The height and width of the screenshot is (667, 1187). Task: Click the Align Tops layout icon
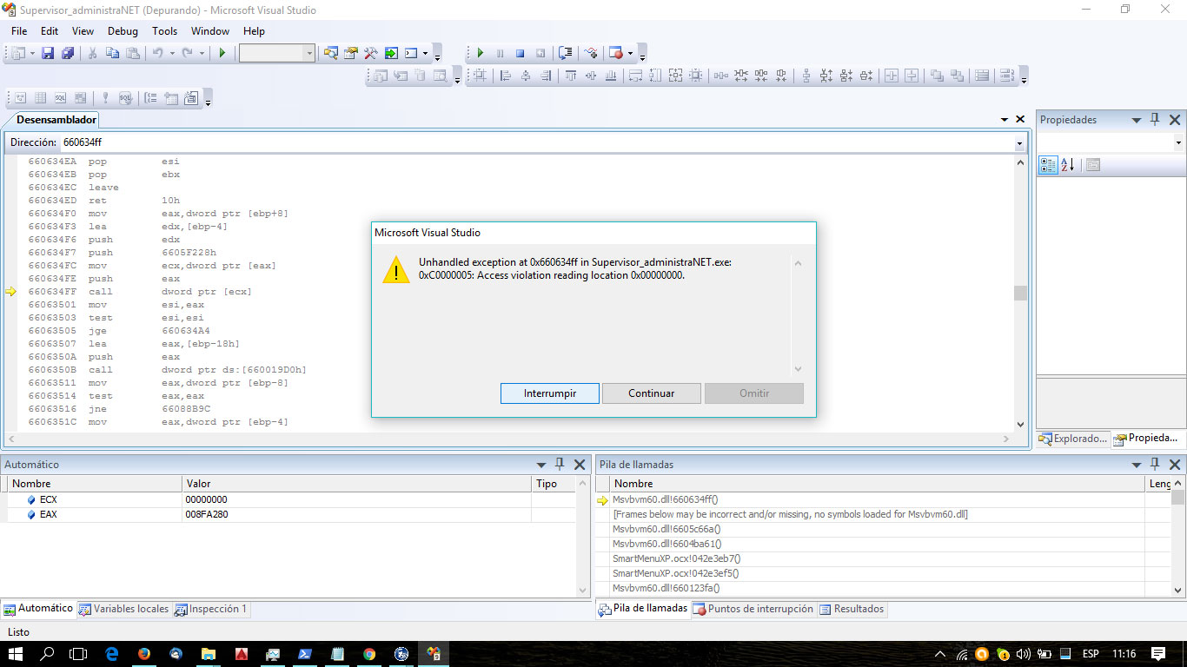coord(571,76)
